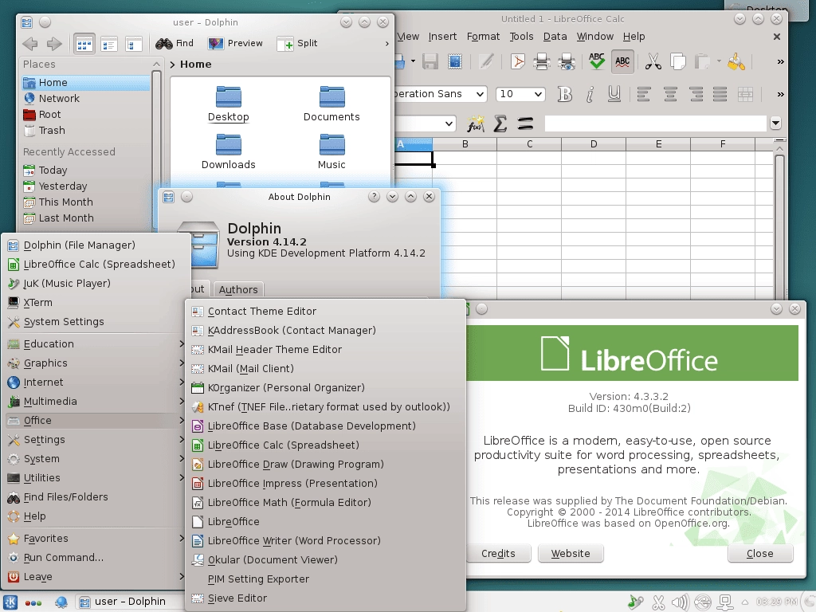The image size is (816, 612).
Task: Expand the Graphics menu category
Action: coord(96,363)
